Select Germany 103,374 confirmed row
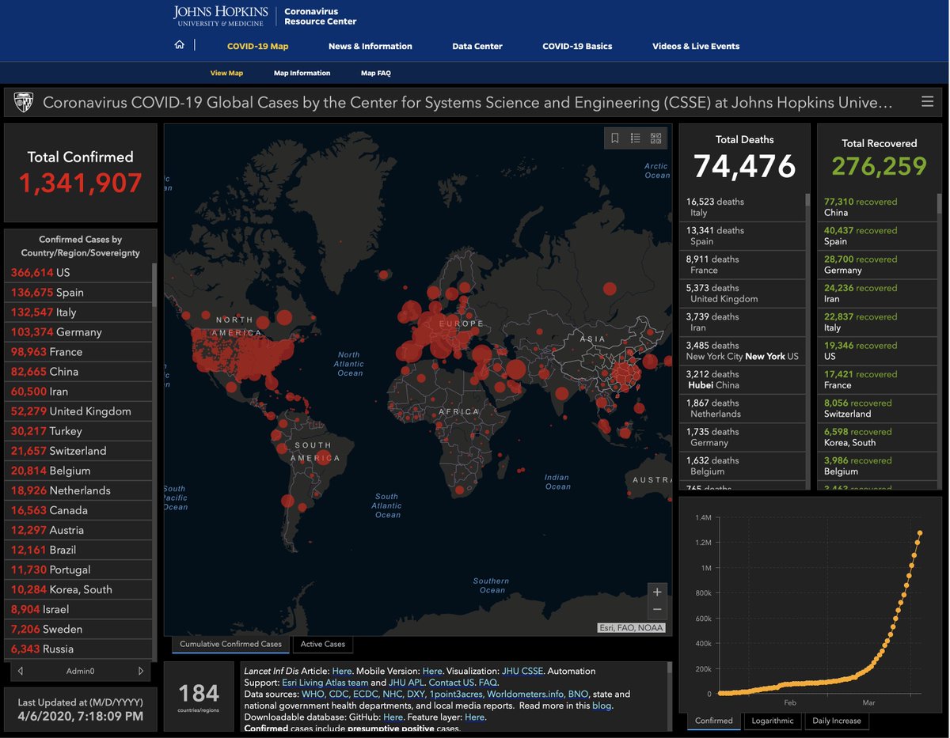Screen dimensions: 950x738 point(78,331)
